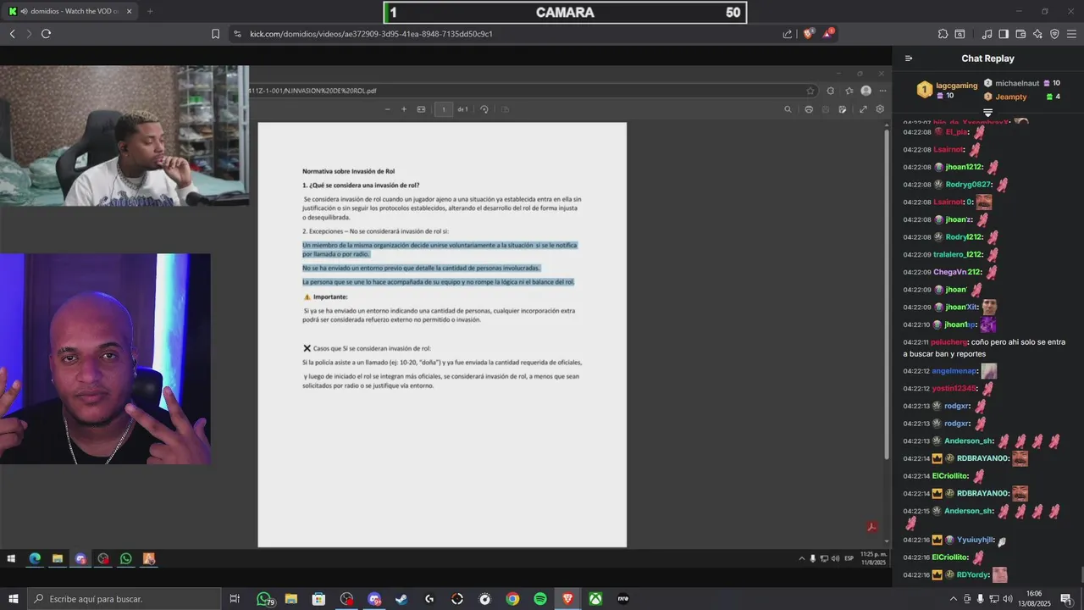Expand the chat leaderboard down arrow

(x=987, y=113)
